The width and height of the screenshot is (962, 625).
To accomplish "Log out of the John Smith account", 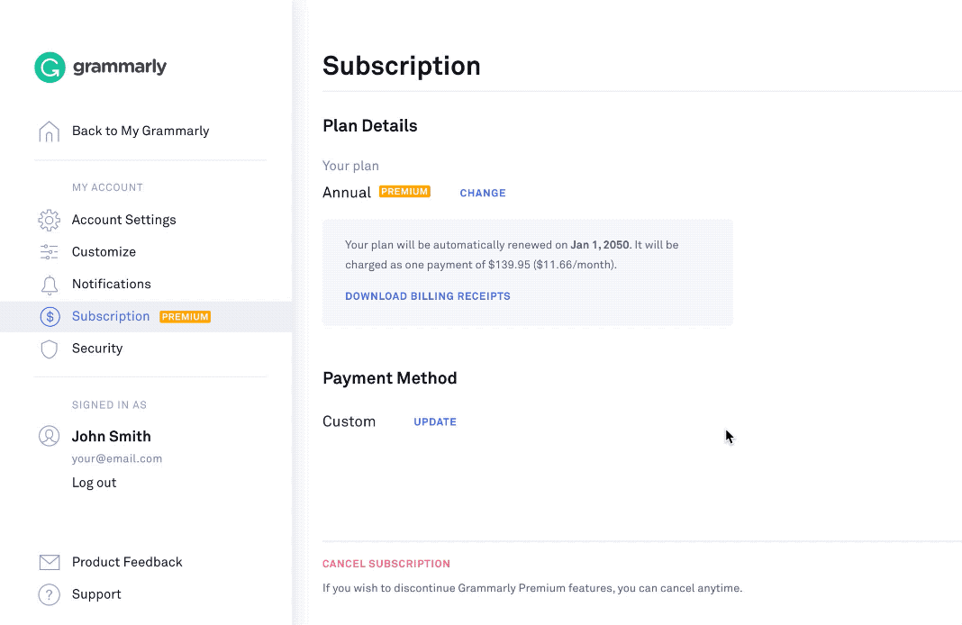I will click(x=94, y=483).
